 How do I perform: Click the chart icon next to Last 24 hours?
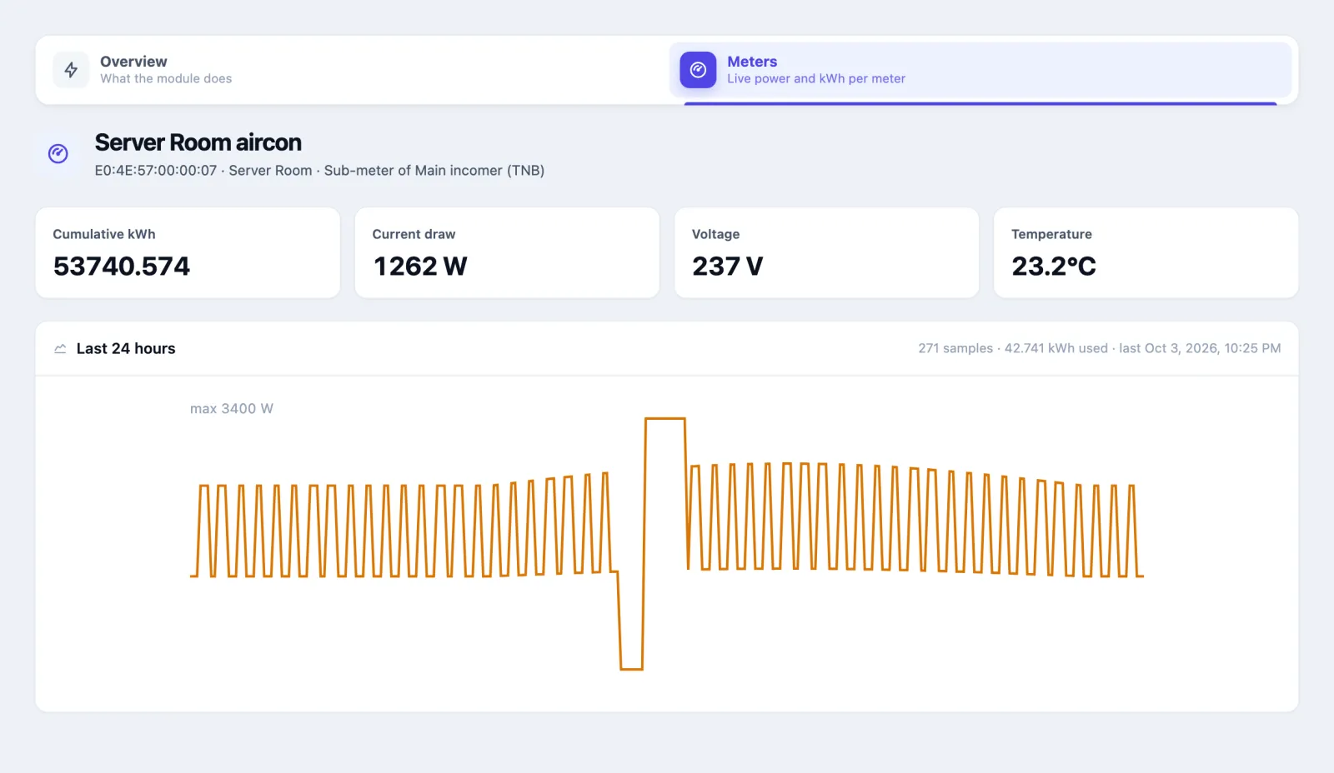(60, 349)
